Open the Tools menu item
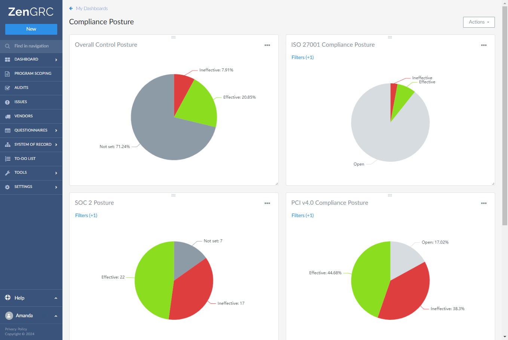This screenshot has width=508, height=340. coord(21,173)
